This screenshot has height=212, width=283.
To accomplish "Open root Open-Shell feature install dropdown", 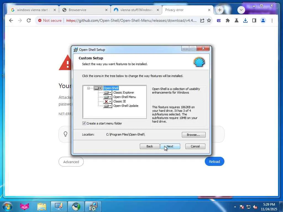I will (x=98, y=88).
